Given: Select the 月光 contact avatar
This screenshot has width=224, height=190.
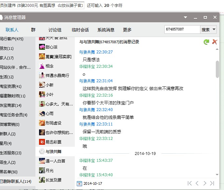Looking at the screenshot, I should pos(42,170).
